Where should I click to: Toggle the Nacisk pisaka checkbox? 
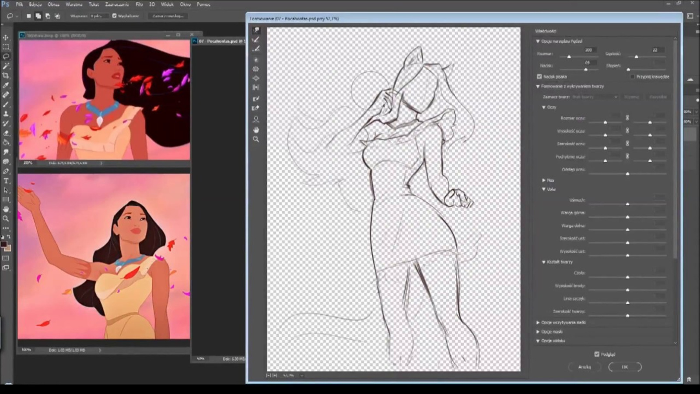(x=539, y=77)
